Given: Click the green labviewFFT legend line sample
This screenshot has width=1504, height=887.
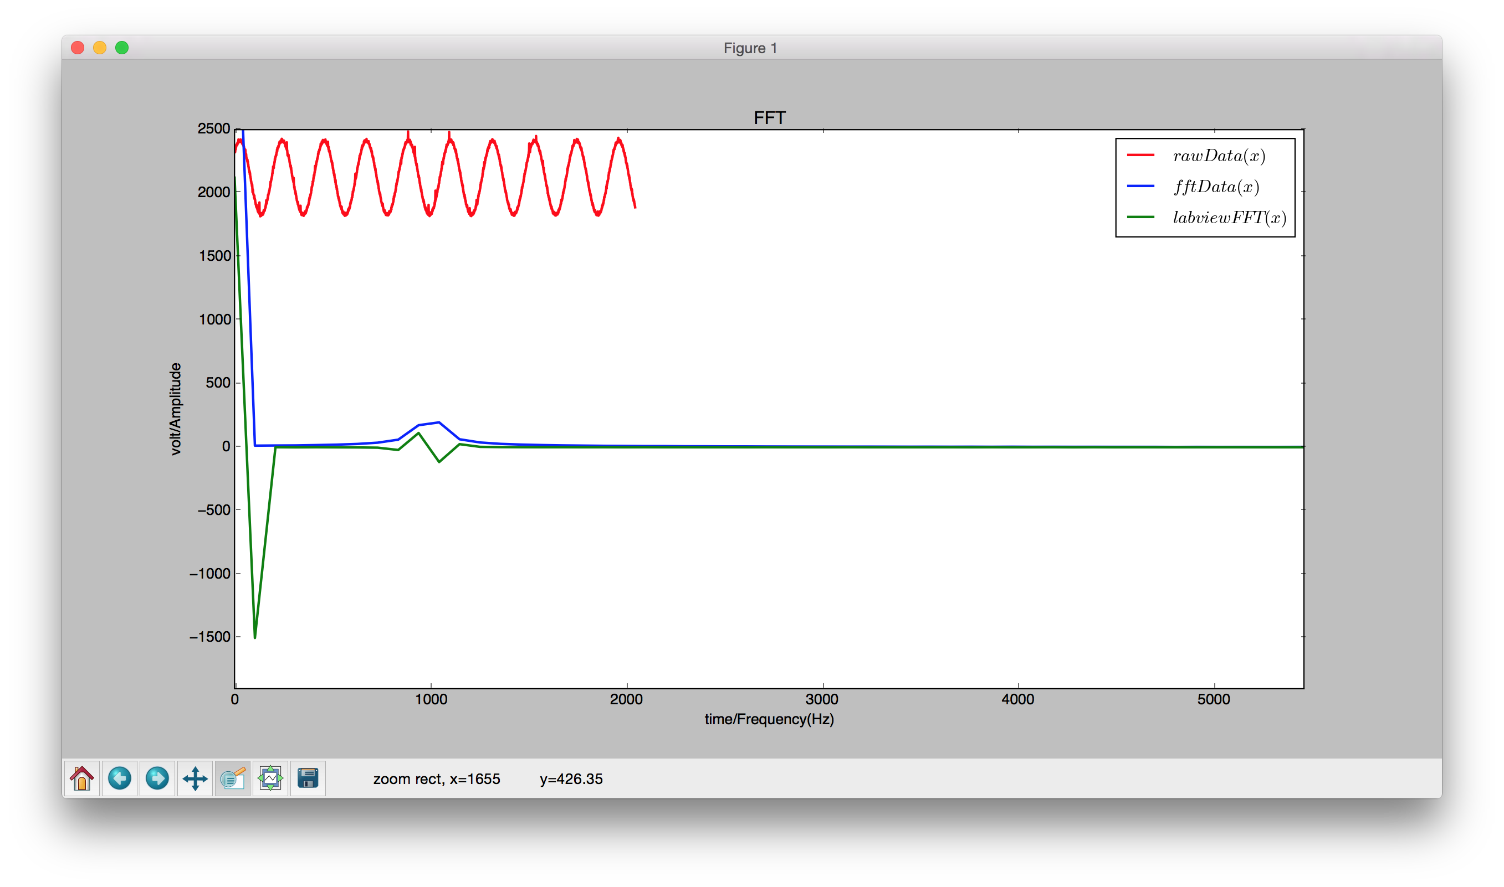Looking at the screenshot, I should 1141,217.
